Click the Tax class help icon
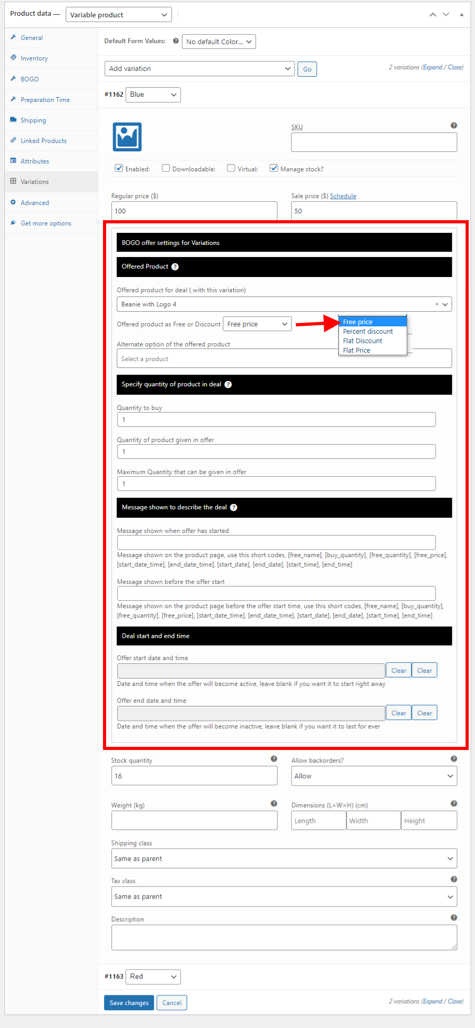 coord(454,879)
